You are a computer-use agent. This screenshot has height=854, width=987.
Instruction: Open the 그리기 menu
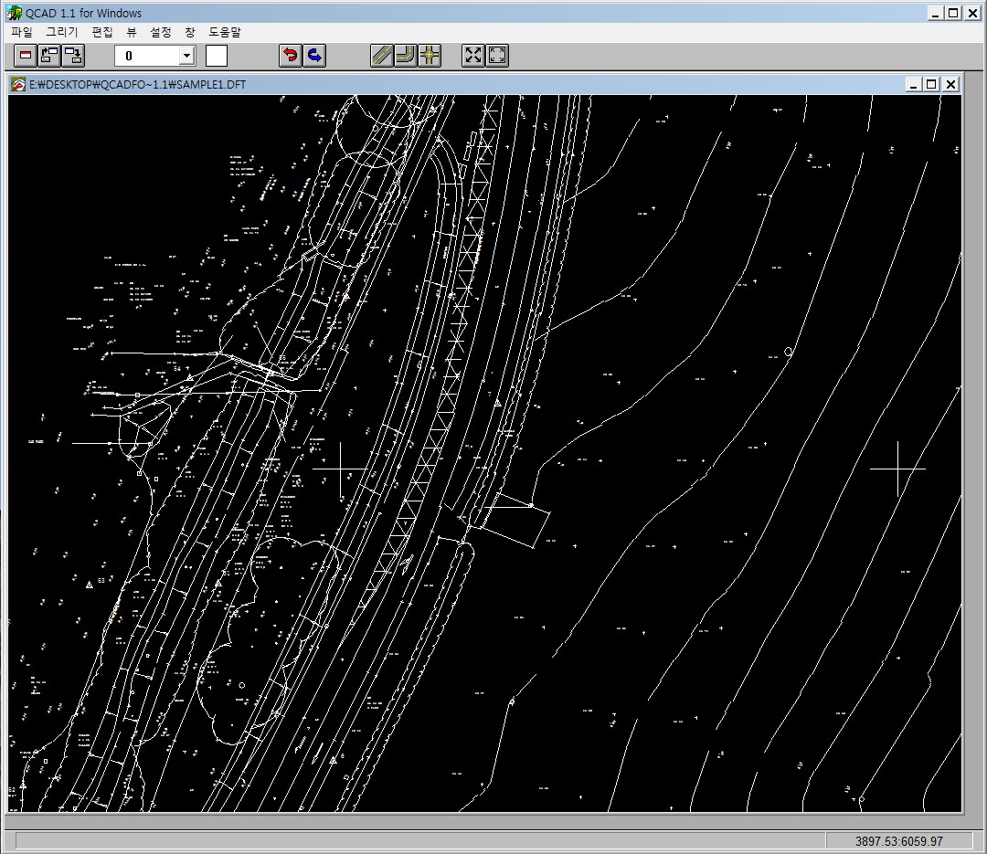click(x=62, y=32)
